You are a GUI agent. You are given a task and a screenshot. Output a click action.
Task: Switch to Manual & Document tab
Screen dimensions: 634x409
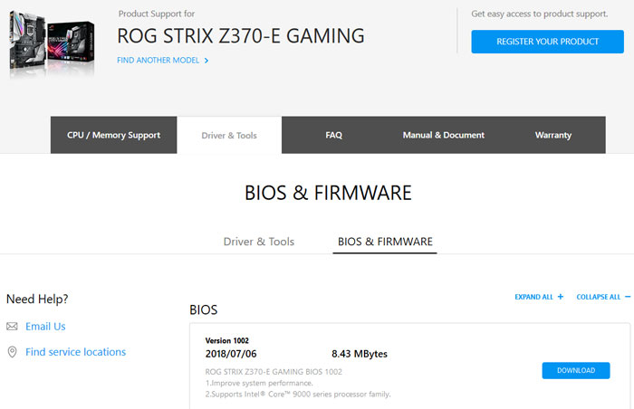coord(444,135)
